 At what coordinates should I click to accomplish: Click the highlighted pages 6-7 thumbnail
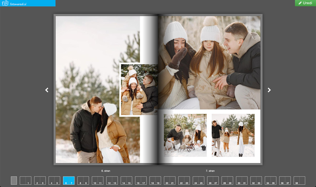69,180
